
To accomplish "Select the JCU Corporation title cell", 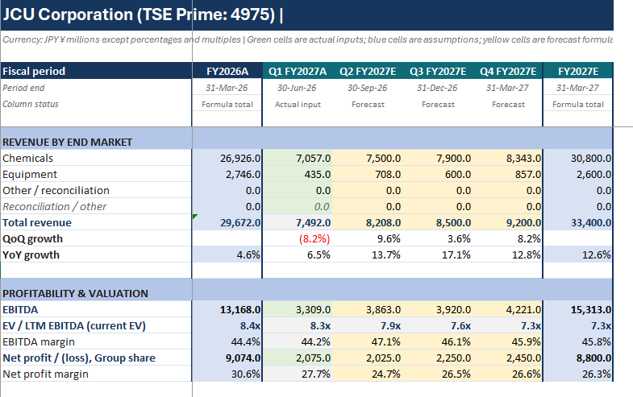I will point(306,15).
